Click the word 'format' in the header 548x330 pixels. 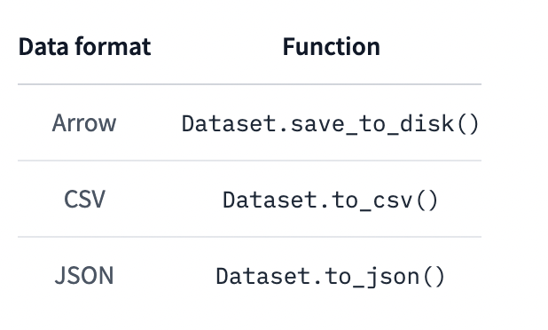[x=114, y=46]
